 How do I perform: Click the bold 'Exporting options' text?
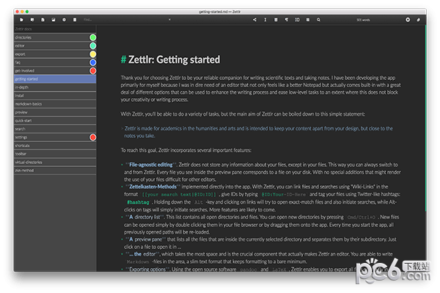147,269
